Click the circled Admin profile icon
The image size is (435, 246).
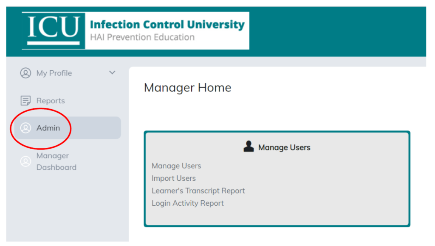coord(25,128)
